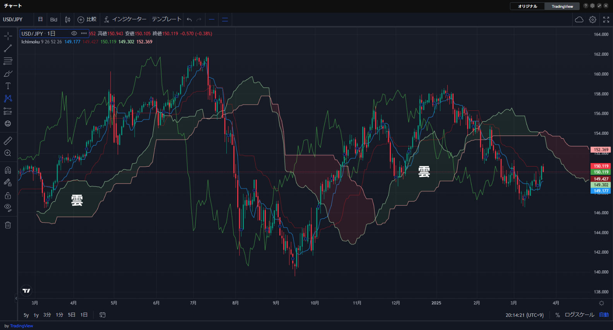Select the brush drawing tool
Screen dimensions: 613x330
pos(8,74)
